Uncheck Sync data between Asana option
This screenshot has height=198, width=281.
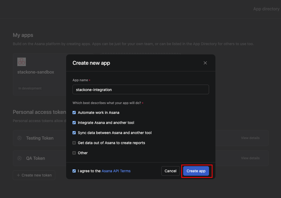pyautogui.click(x=74, y=133)
